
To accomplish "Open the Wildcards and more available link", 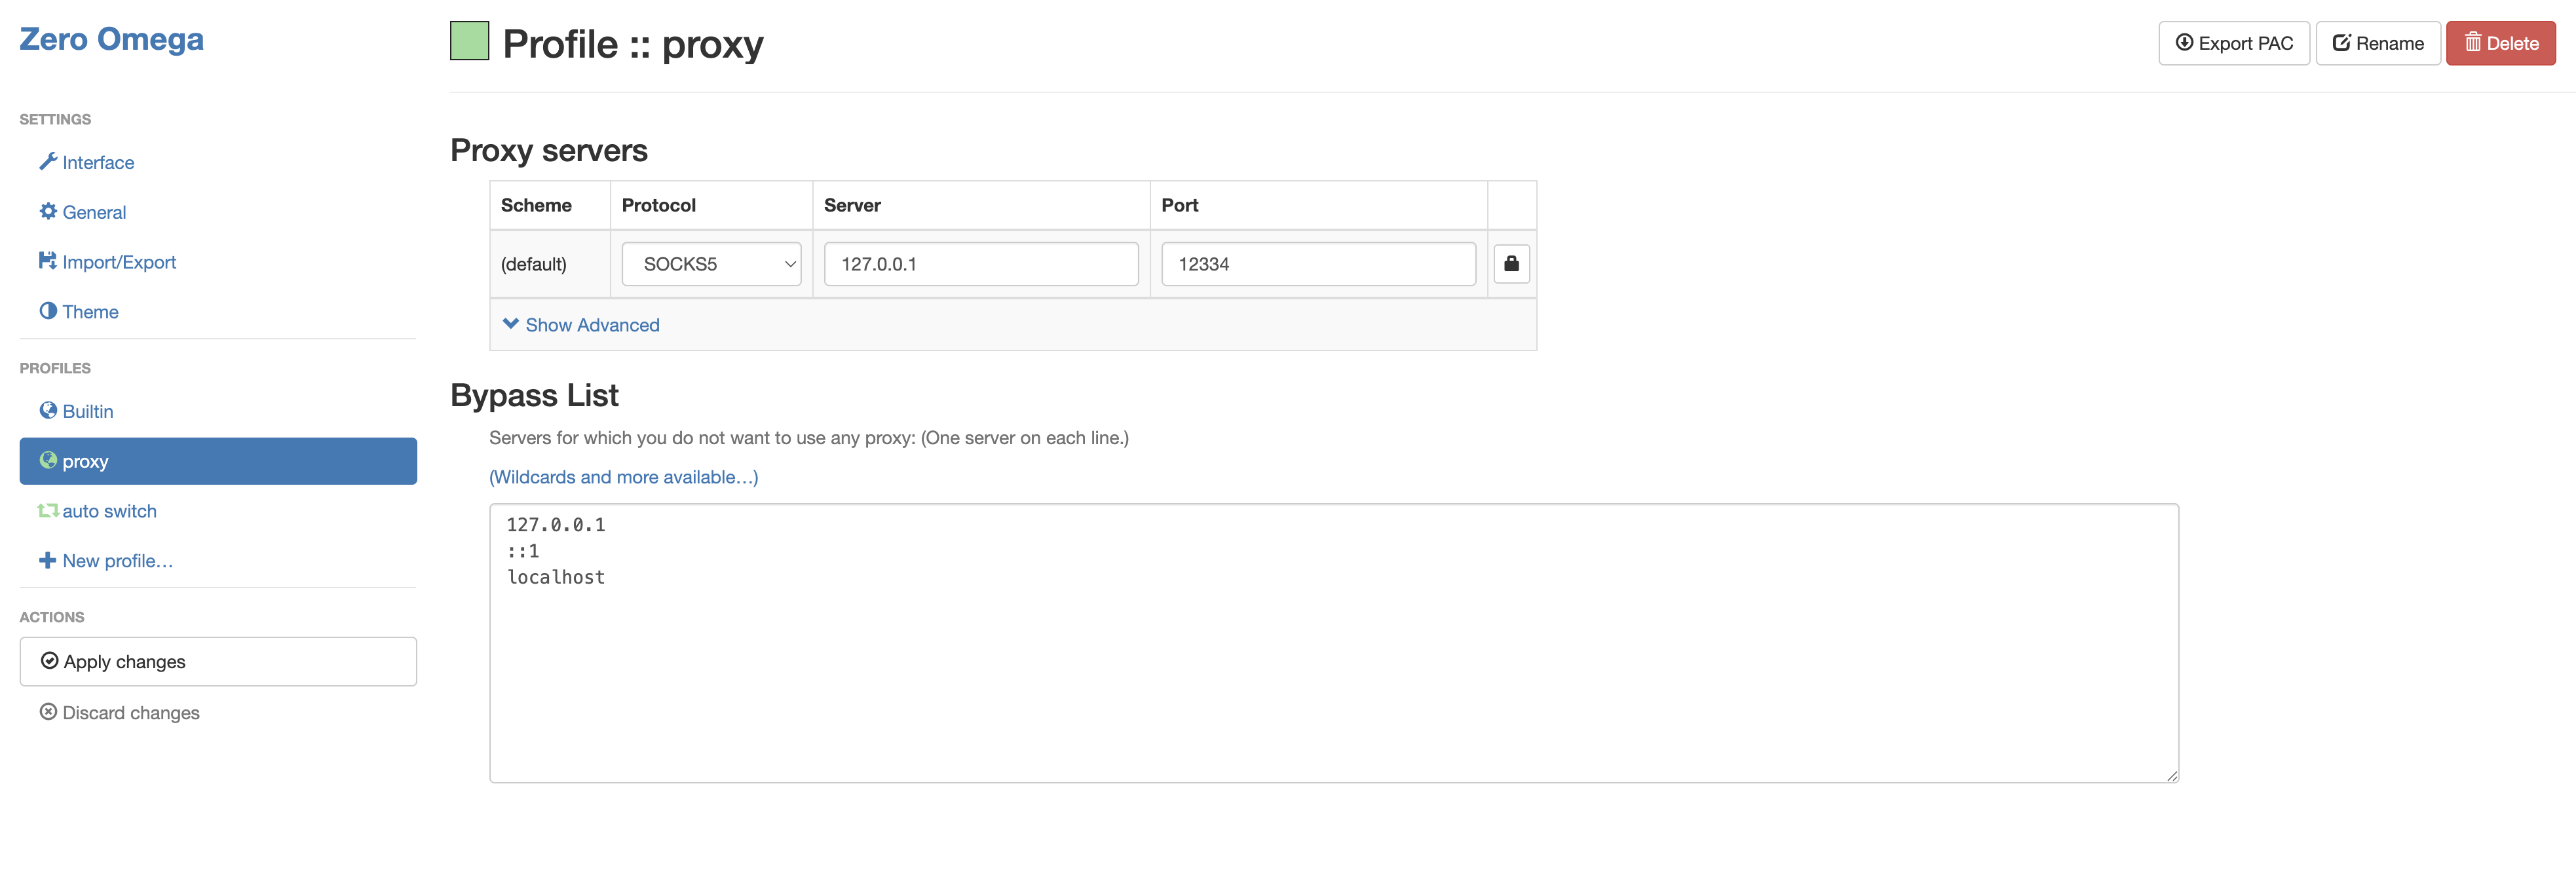I will coord(622,477).
